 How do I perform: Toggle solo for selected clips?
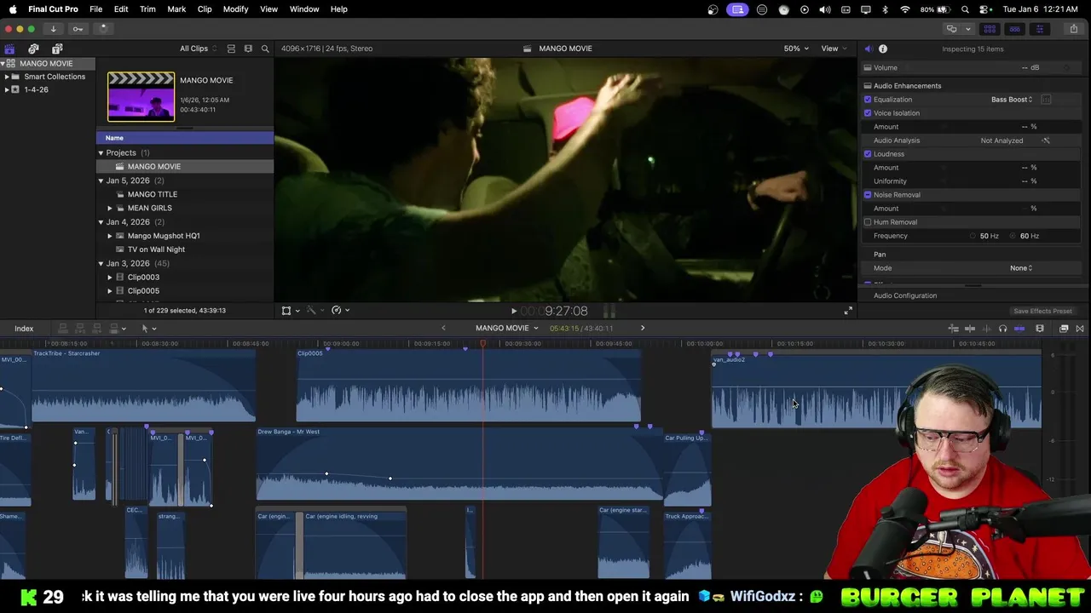point(1003,329)
